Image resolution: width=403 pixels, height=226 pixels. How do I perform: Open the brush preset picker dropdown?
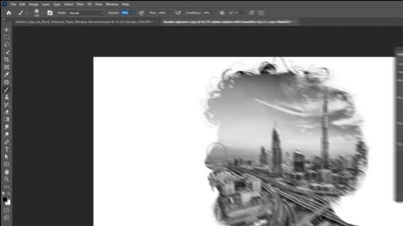42,13
